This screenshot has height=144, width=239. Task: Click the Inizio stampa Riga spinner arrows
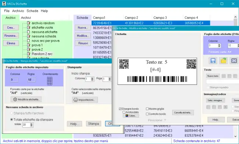point(110,79)
